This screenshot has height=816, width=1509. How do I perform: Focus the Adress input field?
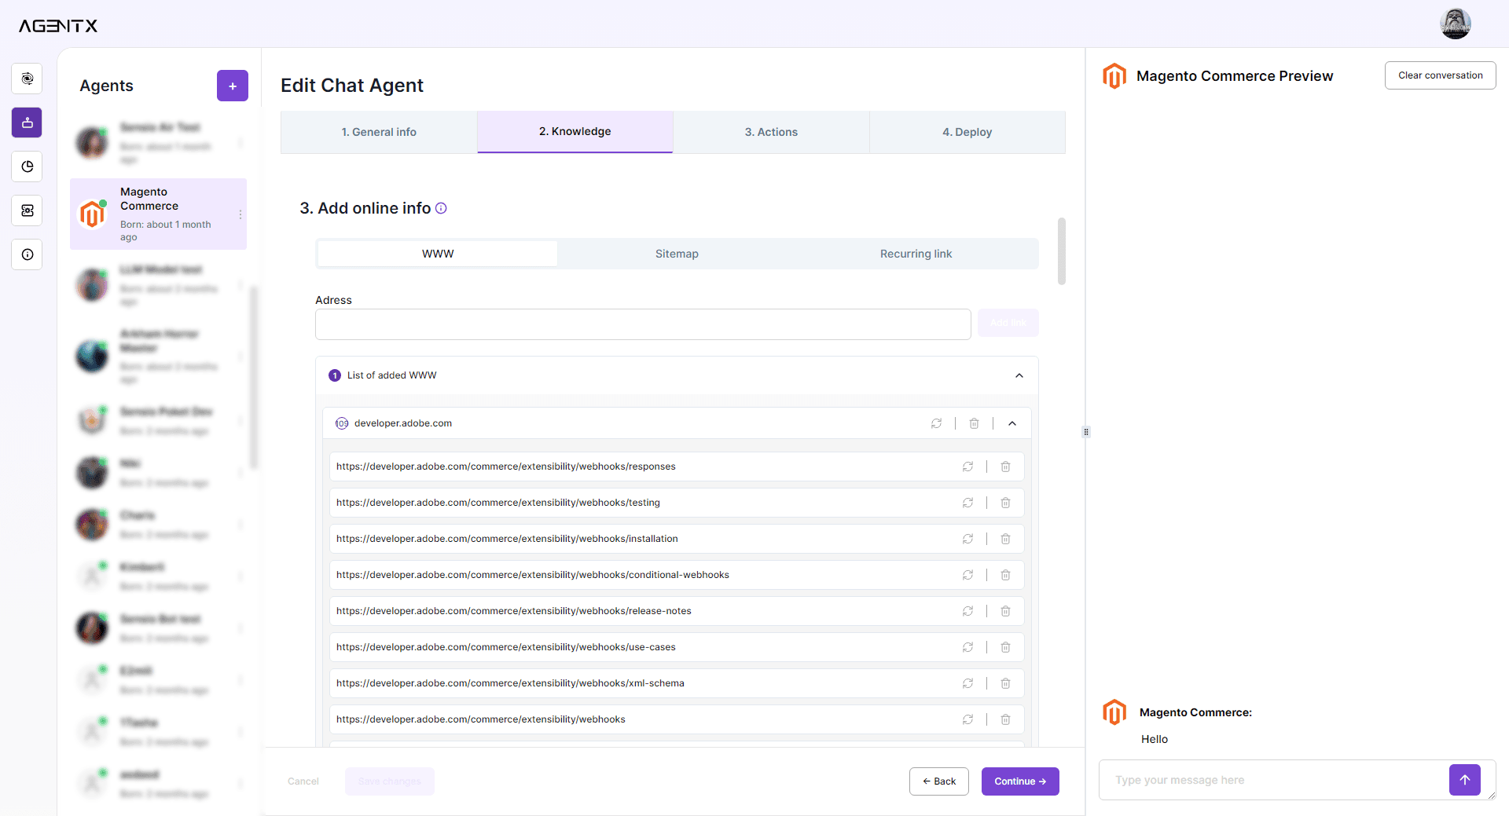tap(643, 324)
